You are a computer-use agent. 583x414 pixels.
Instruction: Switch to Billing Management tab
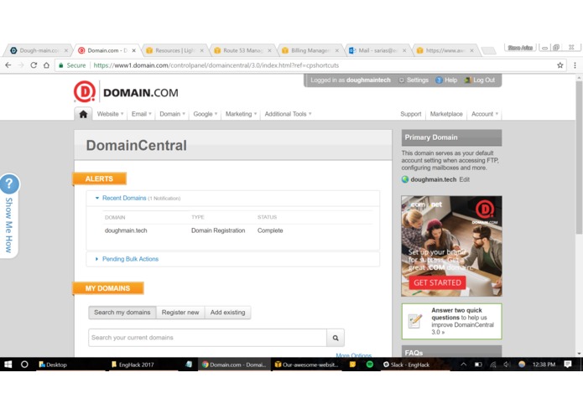coord(311,50)
